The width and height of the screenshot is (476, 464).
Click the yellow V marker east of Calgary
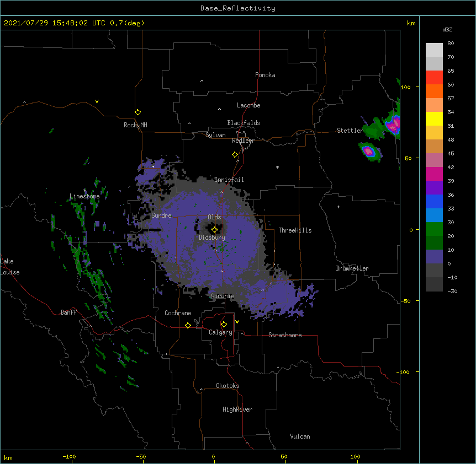[x=237, y=322]
